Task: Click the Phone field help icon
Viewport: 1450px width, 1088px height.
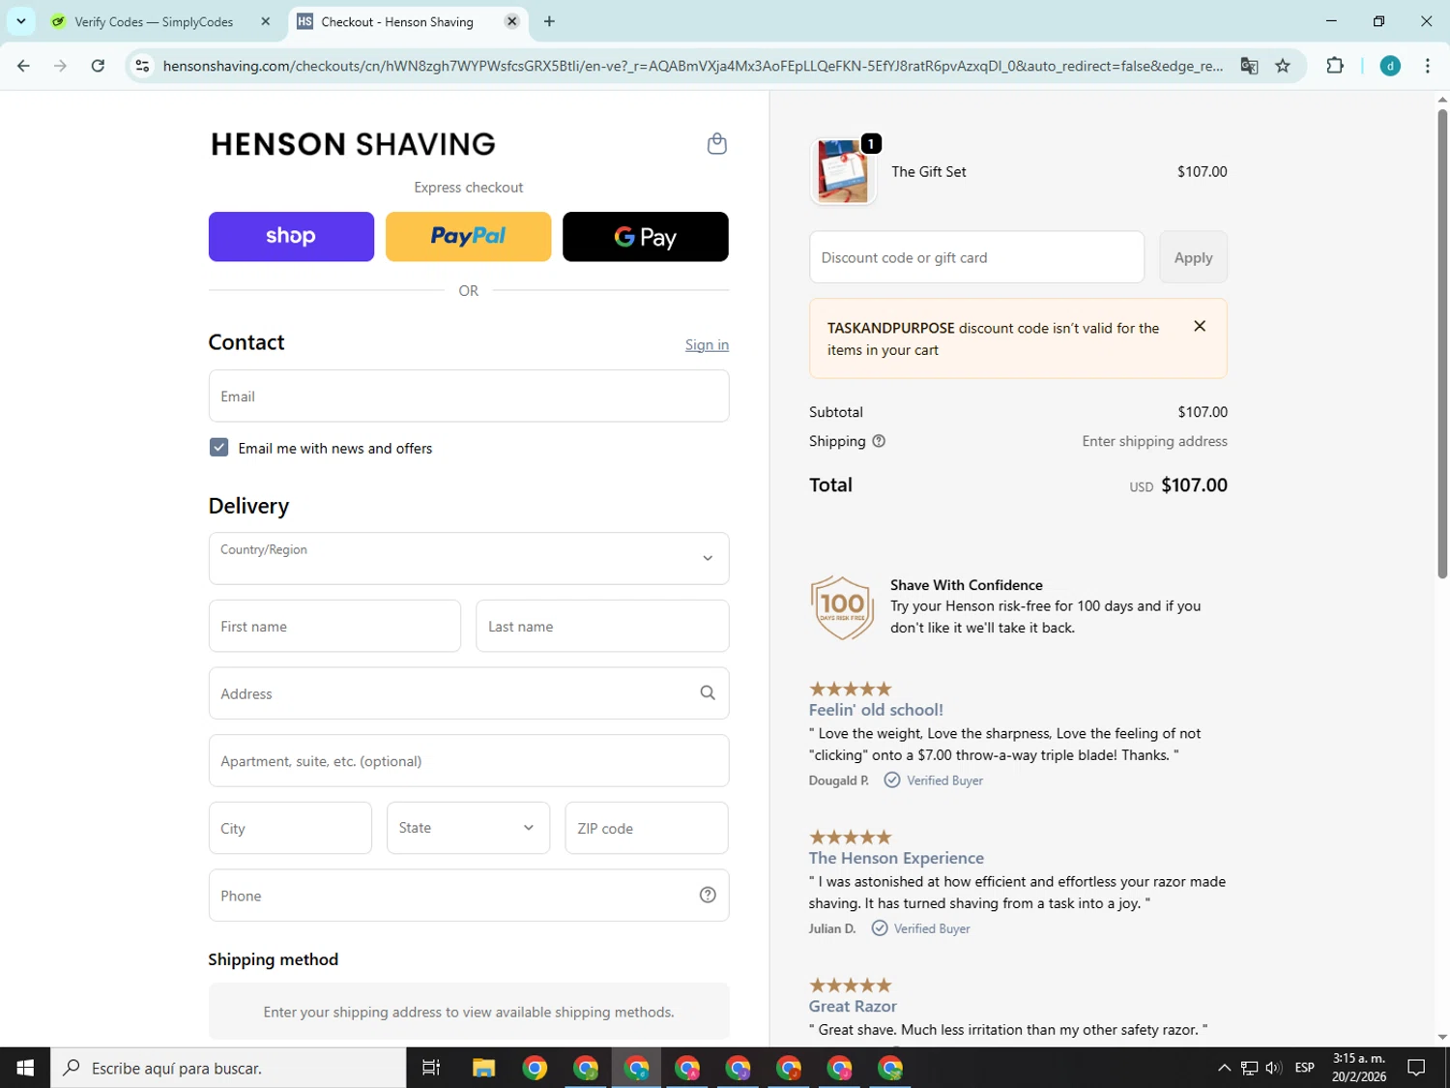Action: (x=708, y=896)
